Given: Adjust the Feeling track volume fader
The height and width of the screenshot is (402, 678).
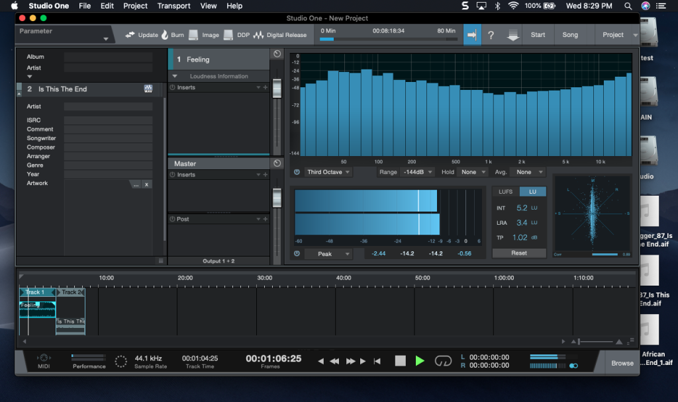Looking at the screenshot, I should pos(277,89).
